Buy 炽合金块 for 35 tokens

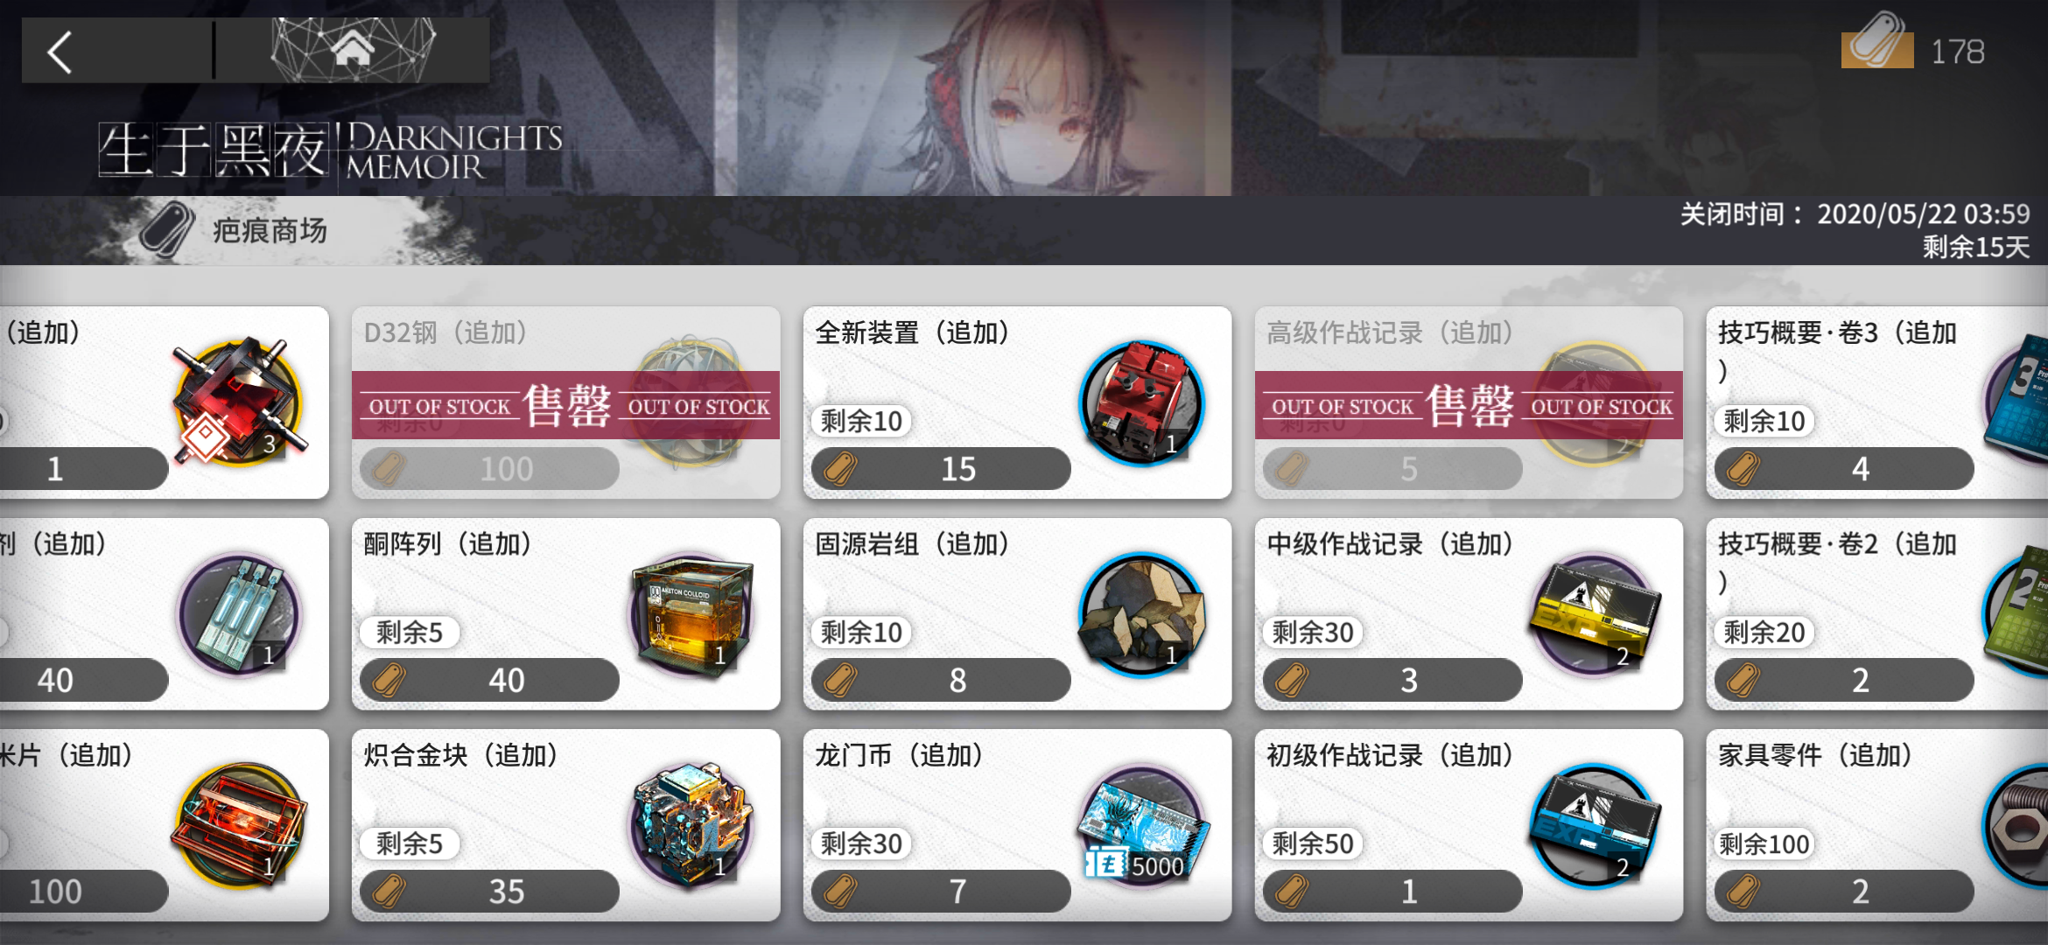coord(489,892)
